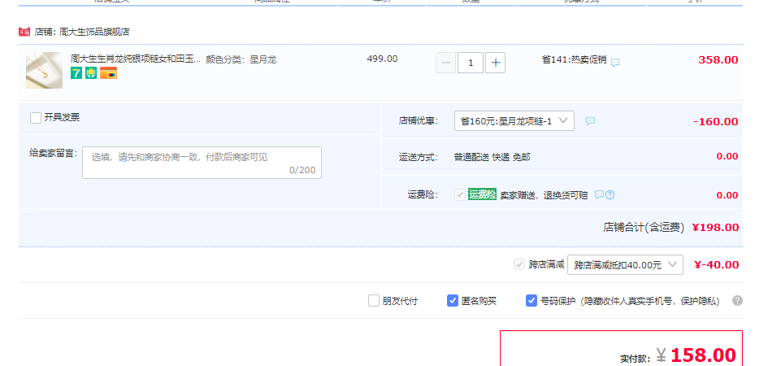Uncheck the 号码保护 checkbox
This screenshot has height=366, width=768.
(531, 300)
